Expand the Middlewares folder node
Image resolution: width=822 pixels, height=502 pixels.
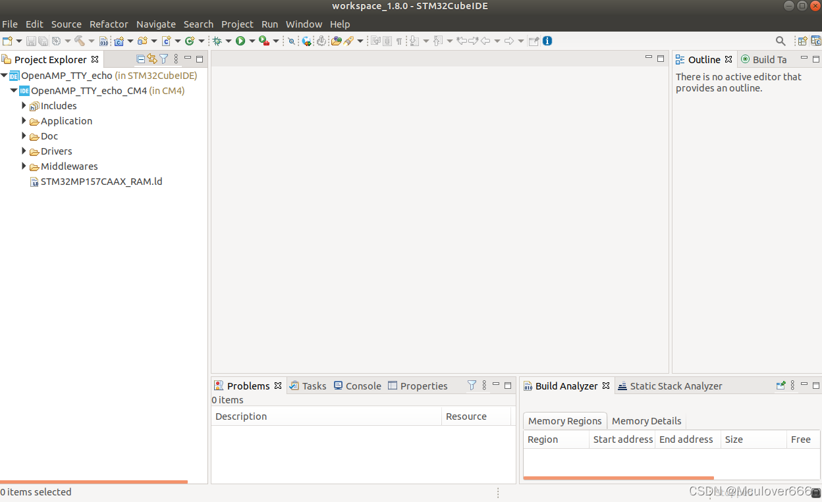pyautogui.click(x=24, y=166)
